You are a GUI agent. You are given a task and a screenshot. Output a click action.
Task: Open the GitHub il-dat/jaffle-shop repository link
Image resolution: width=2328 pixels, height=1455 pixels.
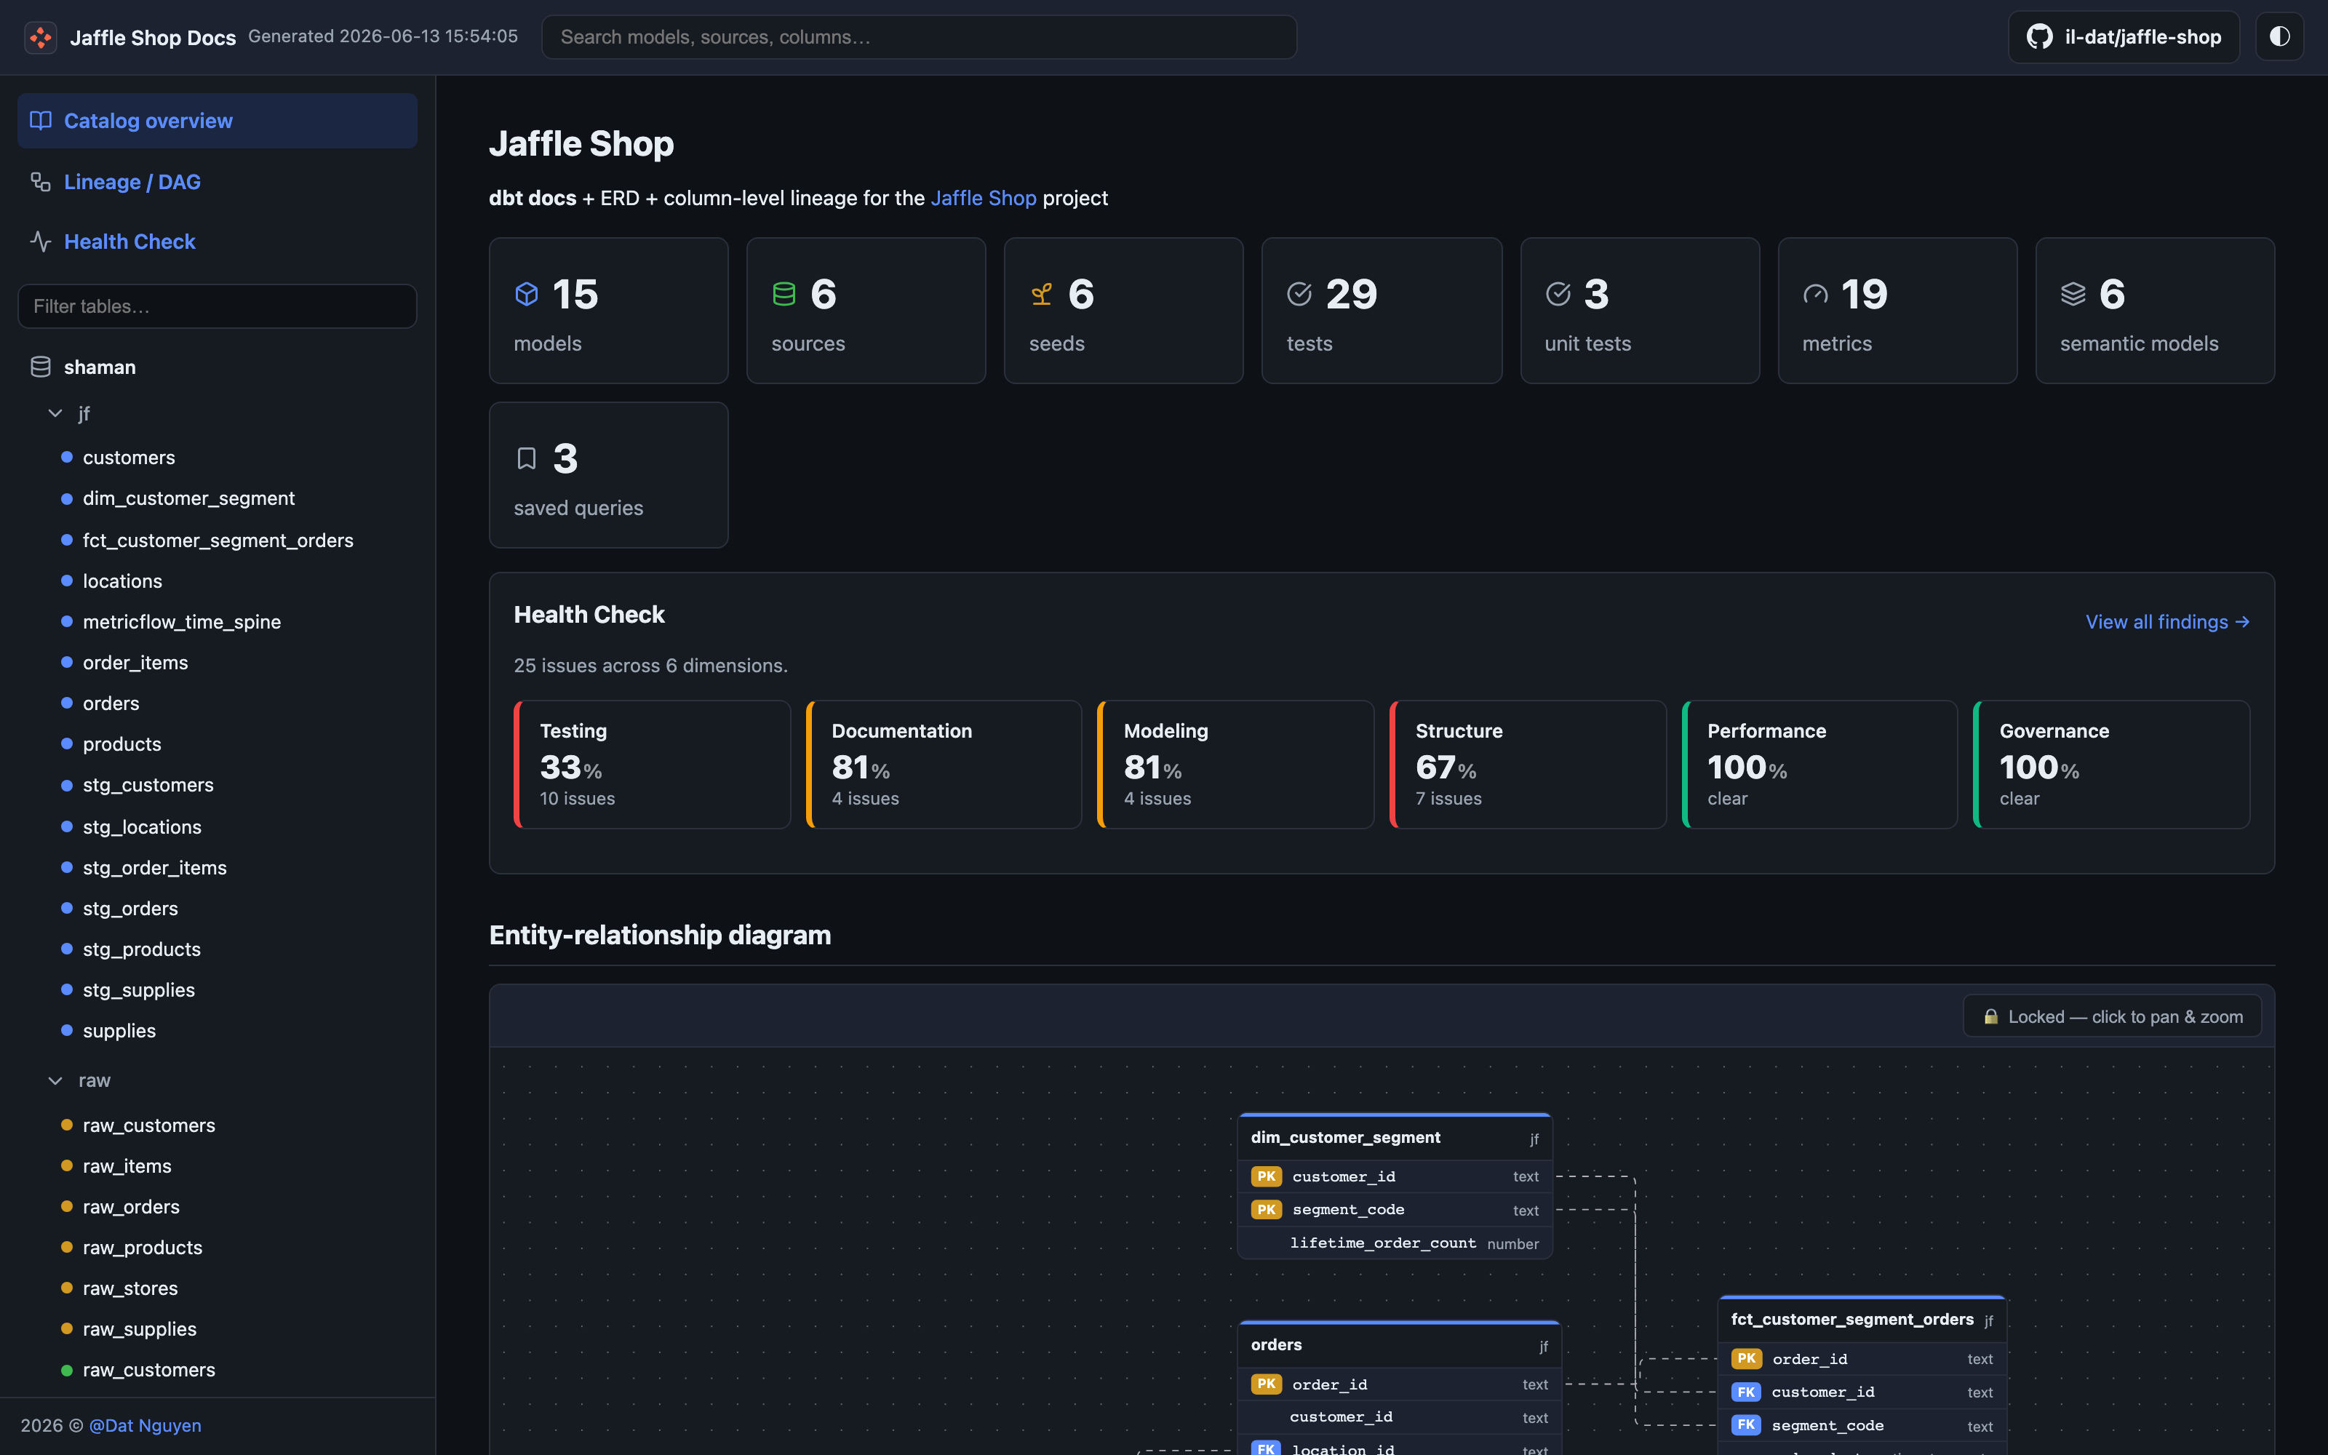pyautogui.click(x=2123, y=38)
